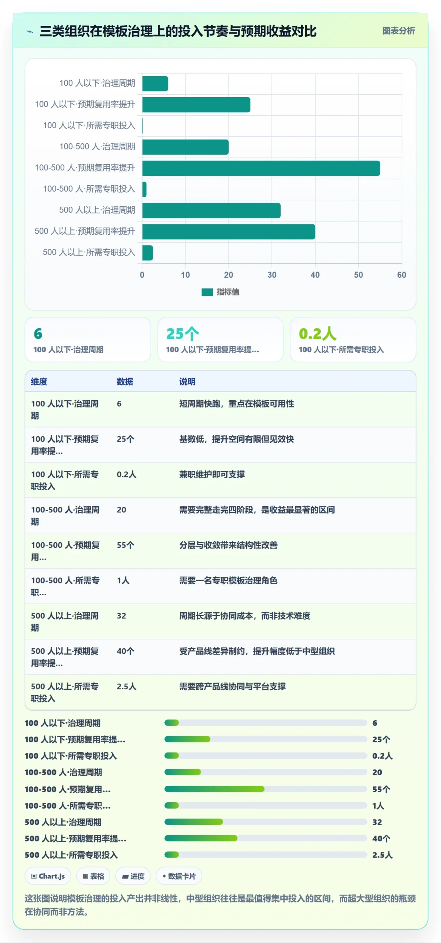The width and height of the screenshot is (441, 943).
Task: Click the 100-500 人·治理周期 chart bar
Action: [185, 147]
